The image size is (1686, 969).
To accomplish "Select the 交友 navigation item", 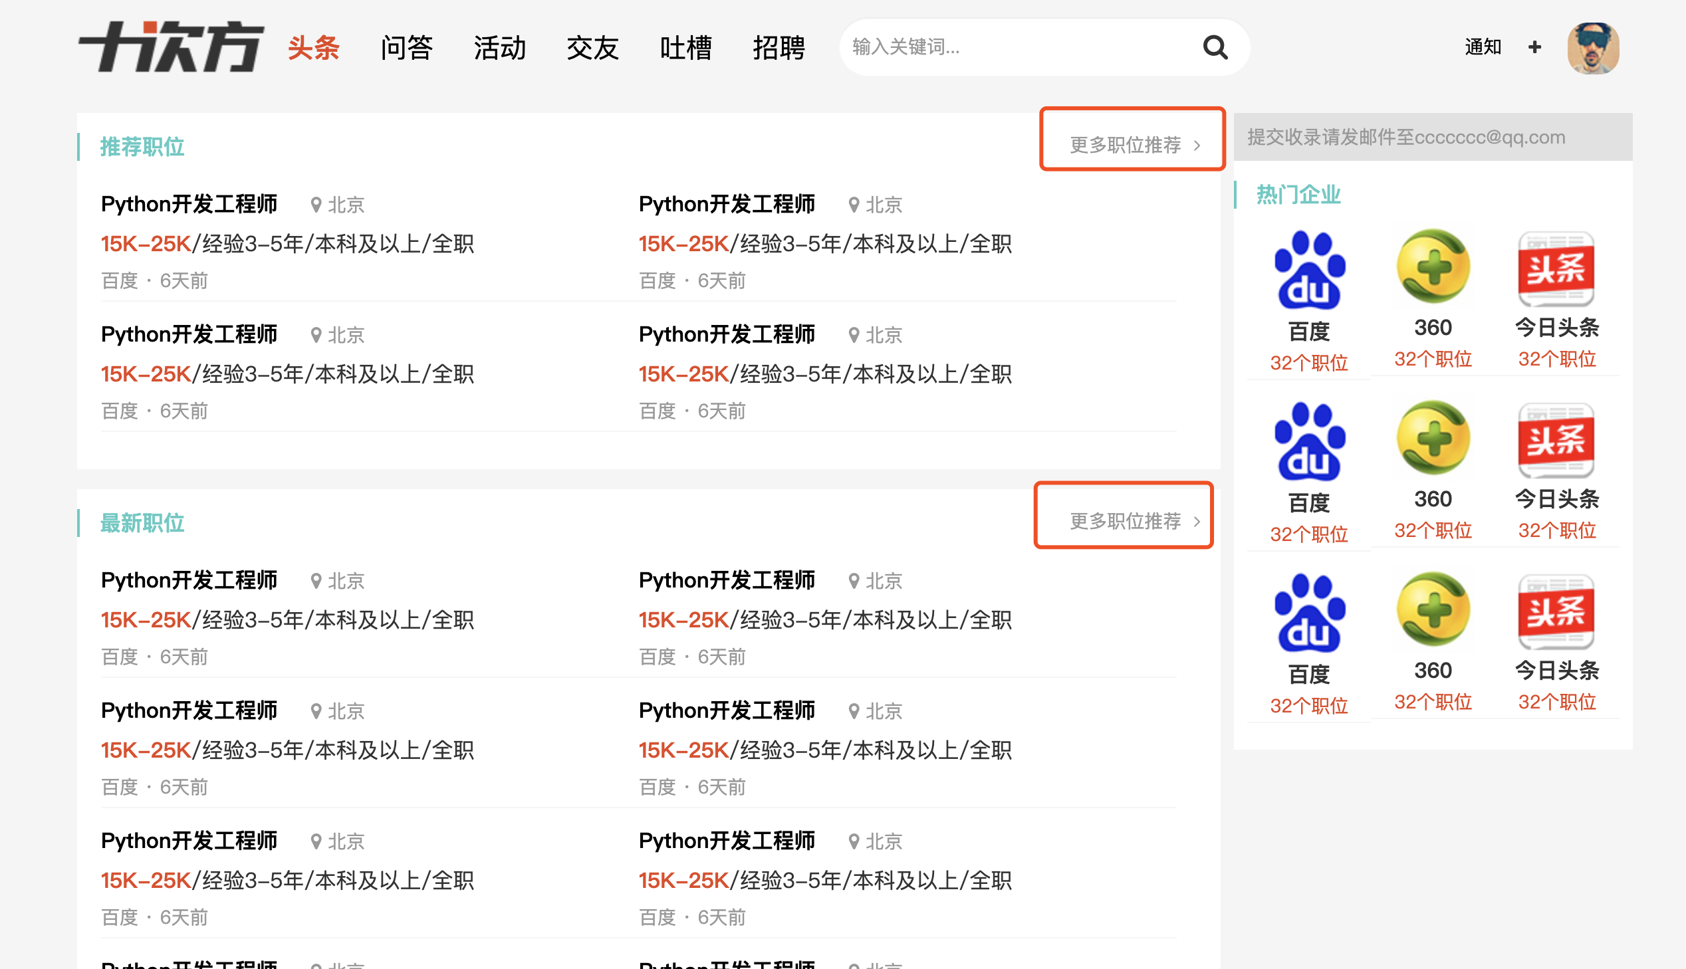I will pos(592,48).
